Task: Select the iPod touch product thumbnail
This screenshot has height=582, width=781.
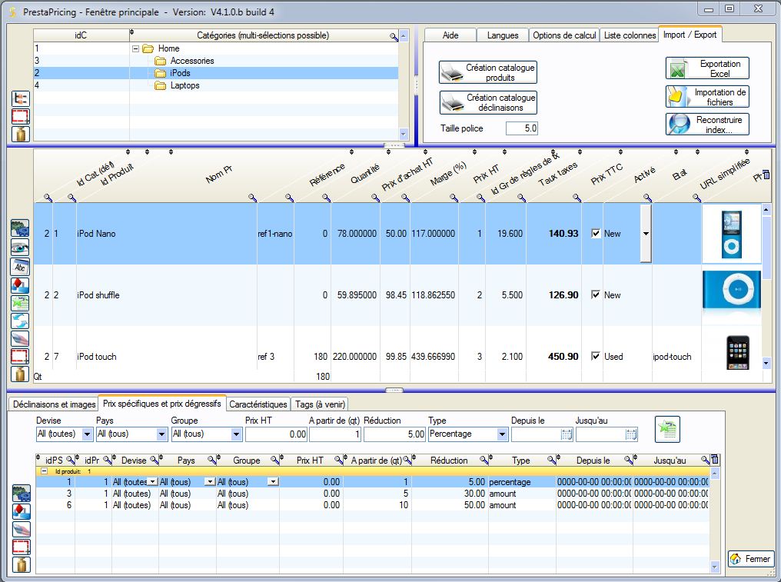Action: 738,353
